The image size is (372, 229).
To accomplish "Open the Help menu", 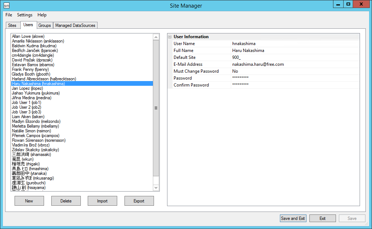I will point(42,15).
